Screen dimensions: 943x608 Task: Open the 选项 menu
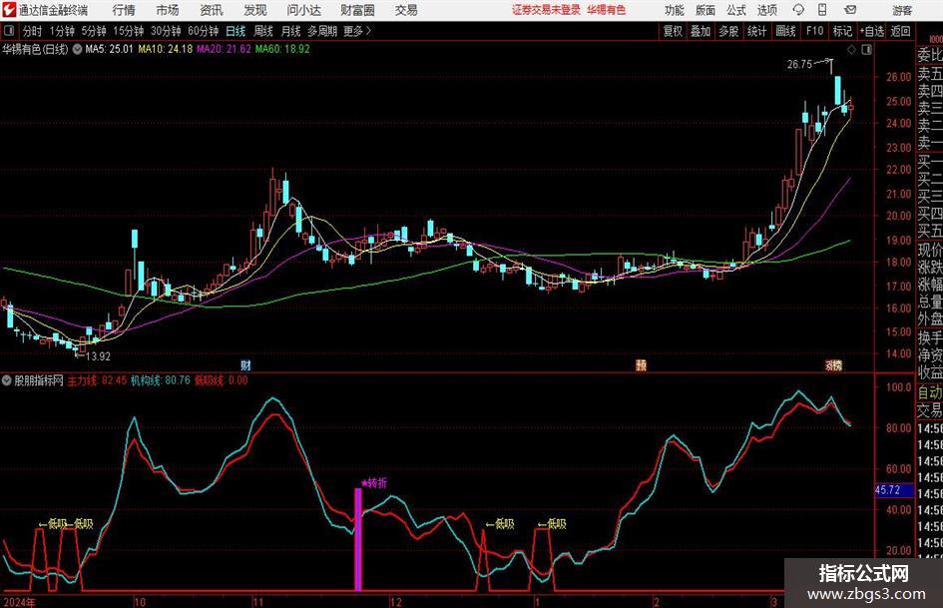pos(766,10)
